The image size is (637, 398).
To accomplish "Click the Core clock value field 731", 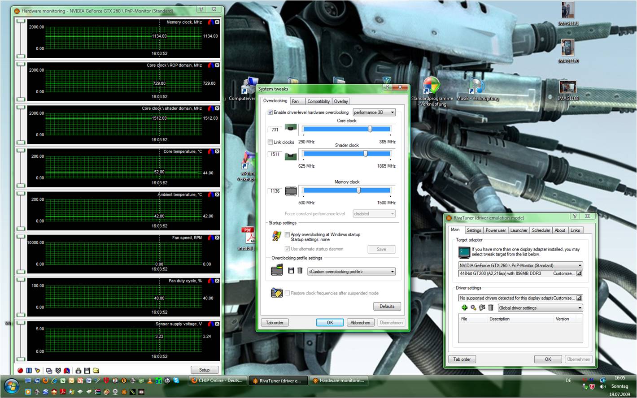I will click(x=275, y=130).
